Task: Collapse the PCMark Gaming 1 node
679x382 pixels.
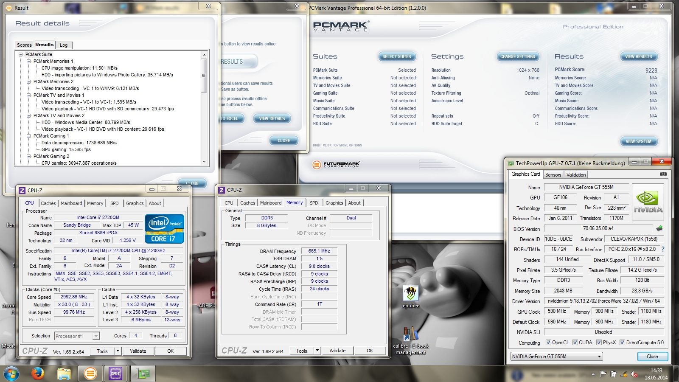Action: coord(29,136)
